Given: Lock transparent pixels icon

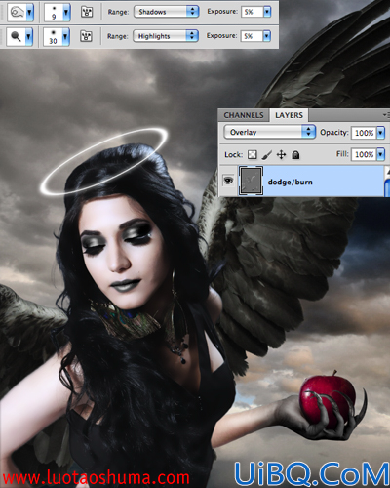Looking at the screenshot, I should coord(253,154).
